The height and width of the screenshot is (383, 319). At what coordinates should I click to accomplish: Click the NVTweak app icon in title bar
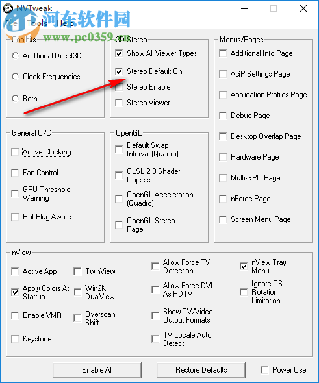point(8,8)
